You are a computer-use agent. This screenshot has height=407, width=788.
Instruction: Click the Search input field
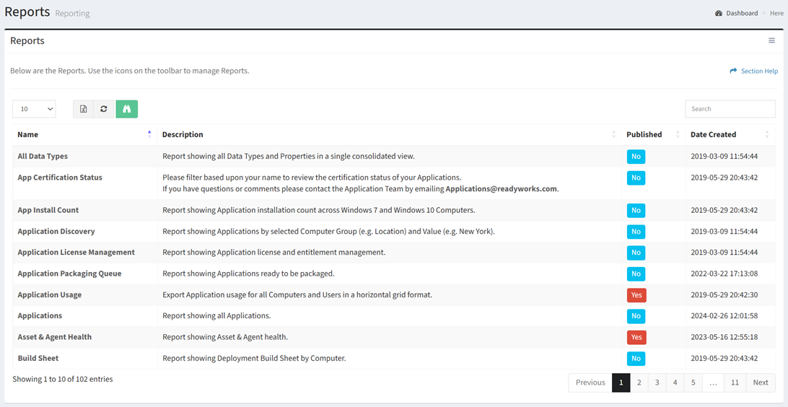coord(730,109)
